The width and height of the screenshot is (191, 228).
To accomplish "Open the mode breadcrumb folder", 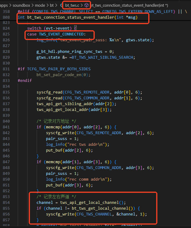I will point(40,6).
